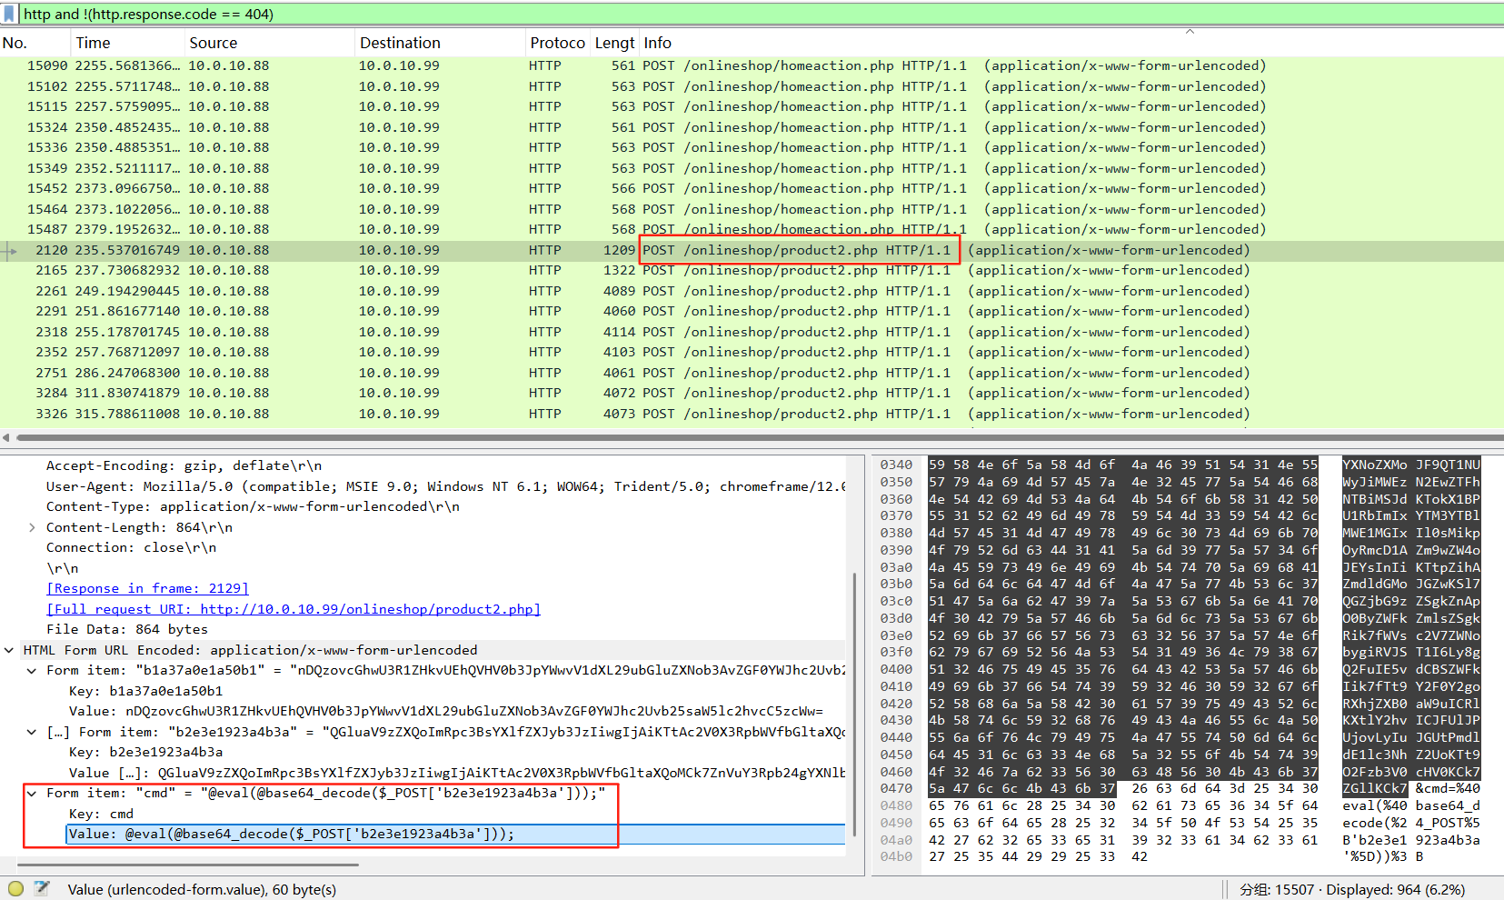This screenshot has width=1504, height=900.
Task: Select the Key: b1a37a0e1a50b1 line
Action: coord(145,691)
